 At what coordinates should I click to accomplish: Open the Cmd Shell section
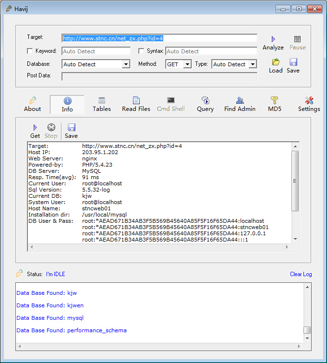tap(170, 104)
